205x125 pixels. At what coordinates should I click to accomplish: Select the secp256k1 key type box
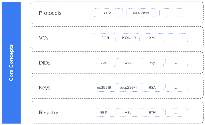[x=128, y=87]
